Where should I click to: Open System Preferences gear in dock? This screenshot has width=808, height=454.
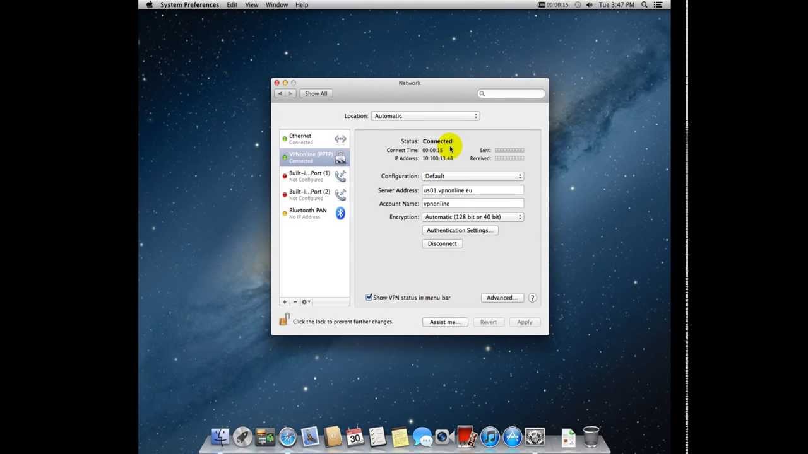(x=535, y=436)
